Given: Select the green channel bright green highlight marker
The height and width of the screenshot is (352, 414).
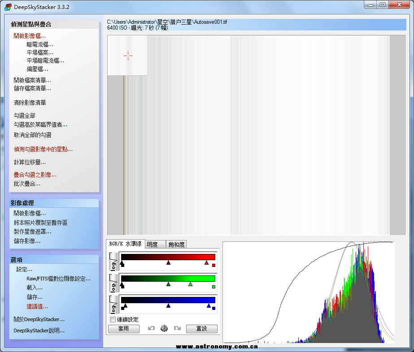Looking at the screenshot, I should coord(190,284).
